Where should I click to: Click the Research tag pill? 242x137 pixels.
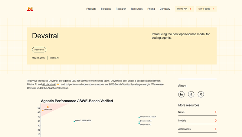coord(39,49)
